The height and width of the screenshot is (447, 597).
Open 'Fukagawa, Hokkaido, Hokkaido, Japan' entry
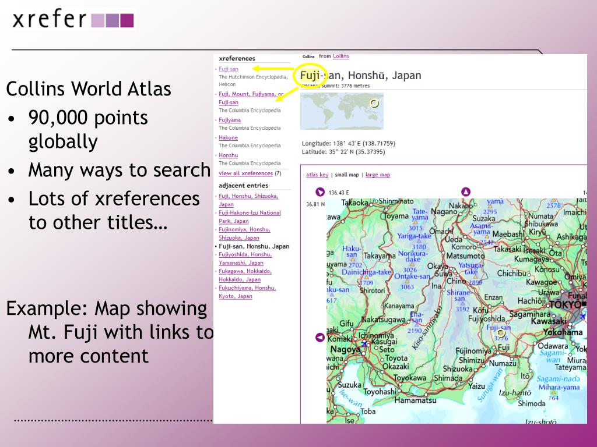point(245,275)
